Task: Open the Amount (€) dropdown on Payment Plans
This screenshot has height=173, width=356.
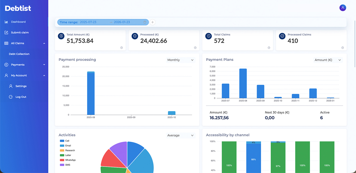Action: pos(327,60)
